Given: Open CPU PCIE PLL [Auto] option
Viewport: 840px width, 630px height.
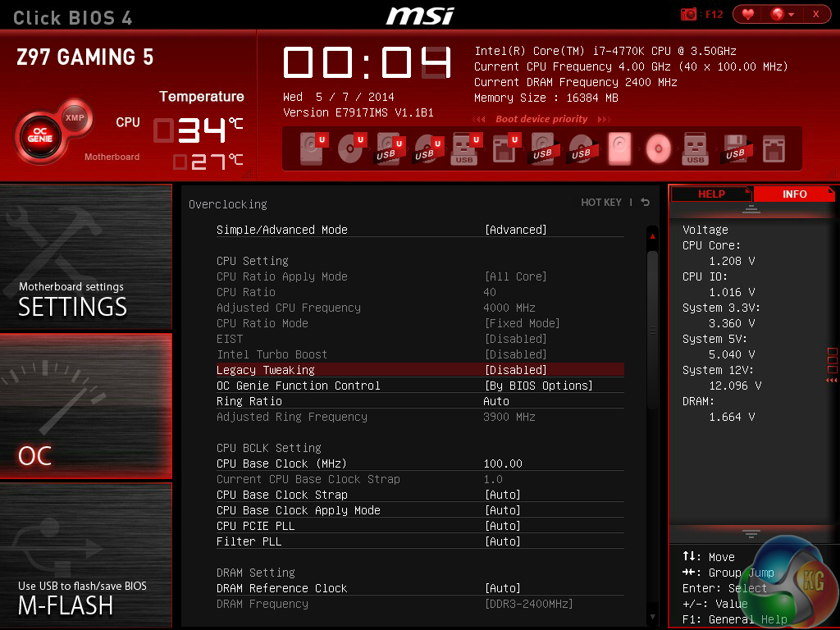Looking at the screenshot, I should coord(503,526).
